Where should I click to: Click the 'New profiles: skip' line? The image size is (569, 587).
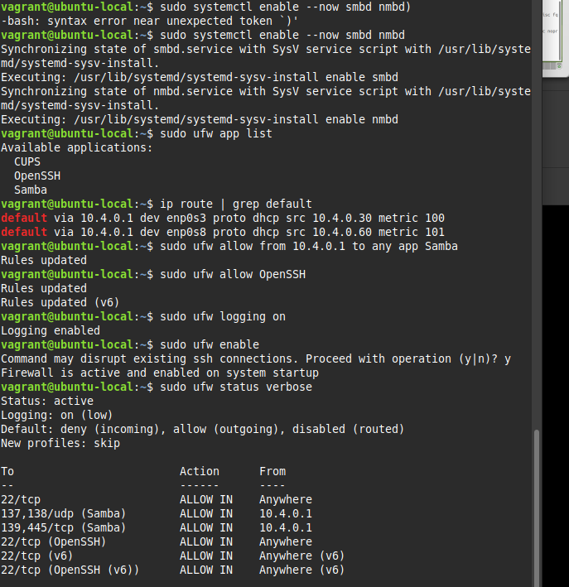tap(60, 443)
